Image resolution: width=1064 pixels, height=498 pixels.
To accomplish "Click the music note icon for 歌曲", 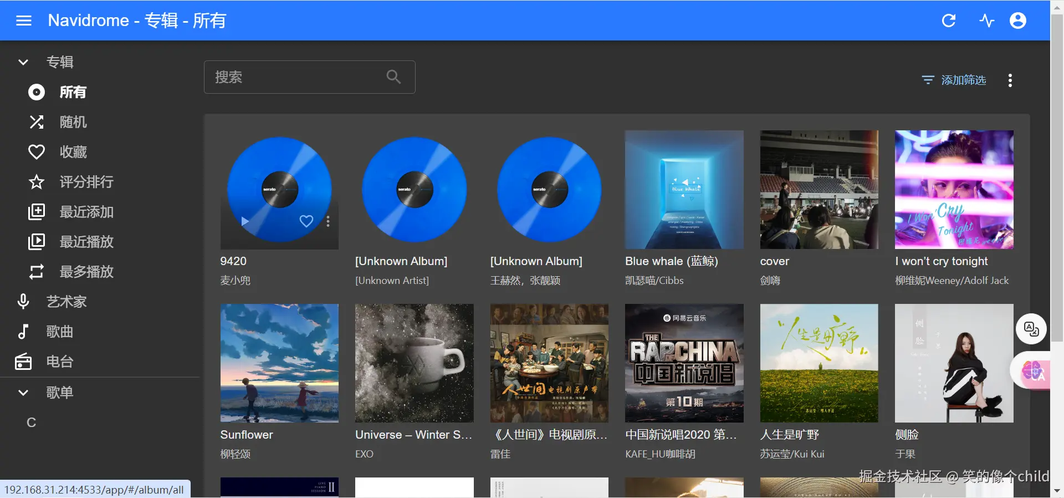I will [23, 332].
